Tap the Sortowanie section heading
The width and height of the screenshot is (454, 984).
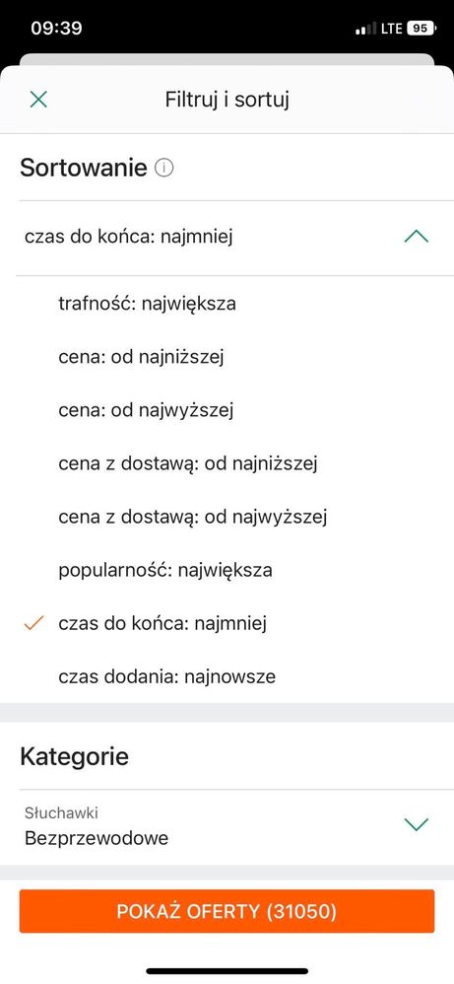pyautogui.click(x=84, y=169)
